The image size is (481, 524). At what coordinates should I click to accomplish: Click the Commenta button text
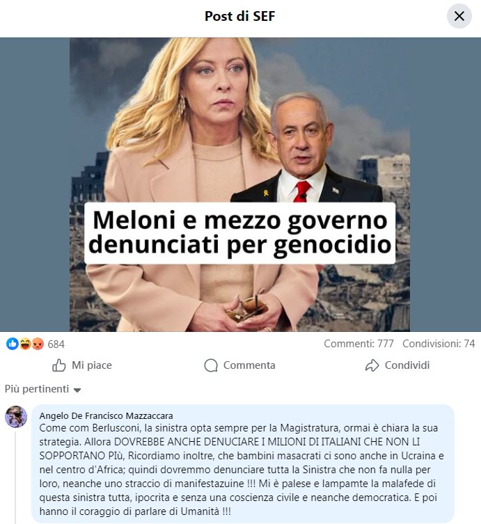click(x=249, y=365)
